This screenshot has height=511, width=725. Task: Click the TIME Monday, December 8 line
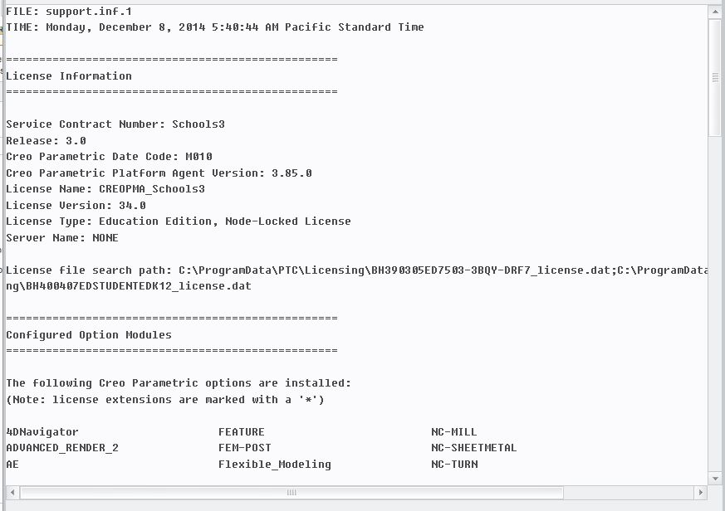(215, 27)
